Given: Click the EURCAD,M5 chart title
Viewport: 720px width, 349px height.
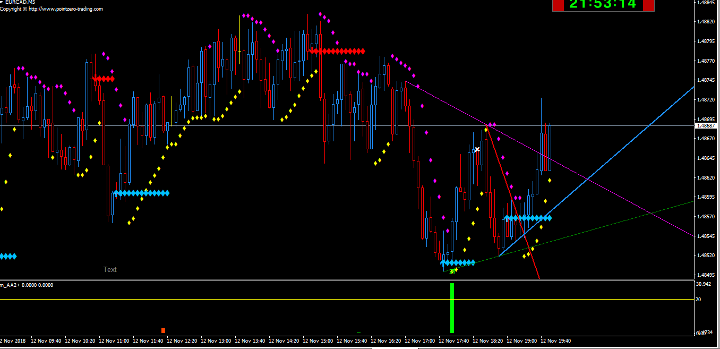Looking at the screenshot, I should pos(20,2).
